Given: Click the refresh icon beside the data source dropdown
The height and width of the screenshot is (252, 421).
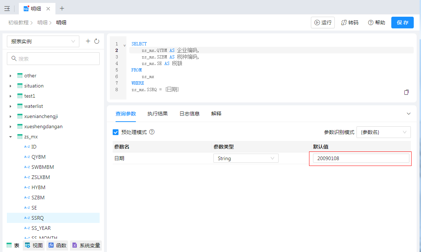Looking at the screenshot, I should click(97, 41).
